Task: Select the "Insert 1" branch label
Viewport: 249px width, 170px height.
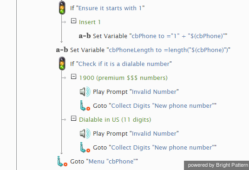Action: pyautogui.click(x=90, y=22)
